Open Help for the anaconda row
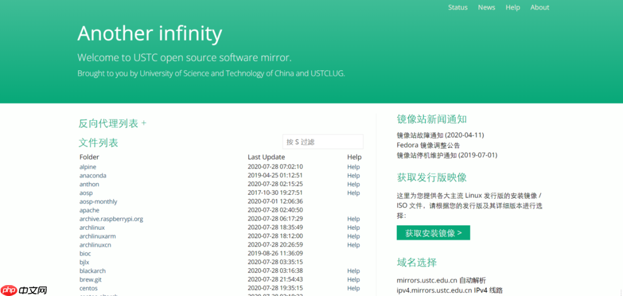 (353, 176)
